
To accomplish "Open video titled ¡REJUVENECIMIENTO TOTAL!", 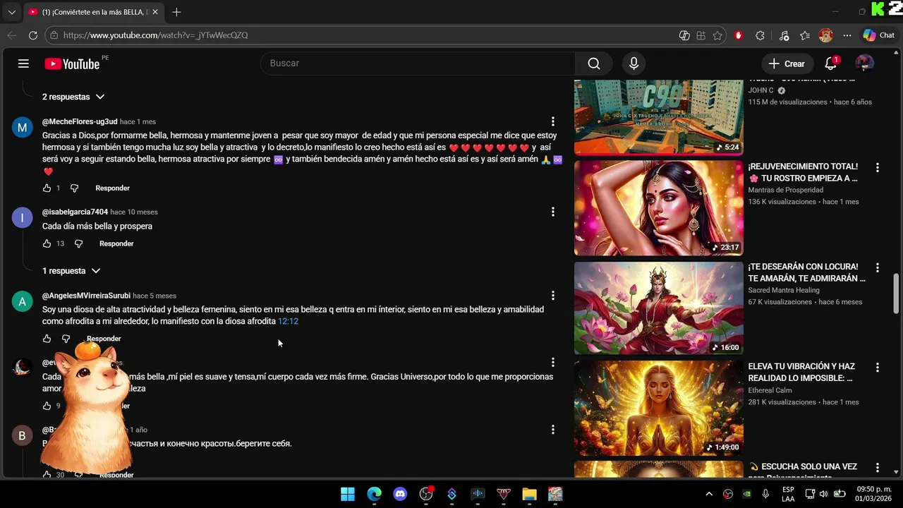I will (803, 172).
